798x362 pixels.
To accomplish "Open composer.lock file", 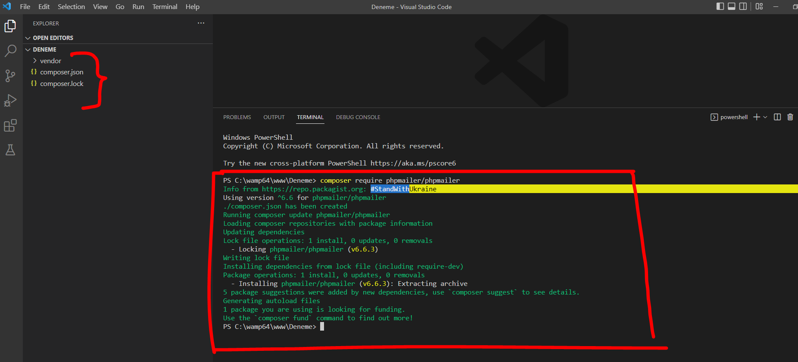I will pos(62,84).
